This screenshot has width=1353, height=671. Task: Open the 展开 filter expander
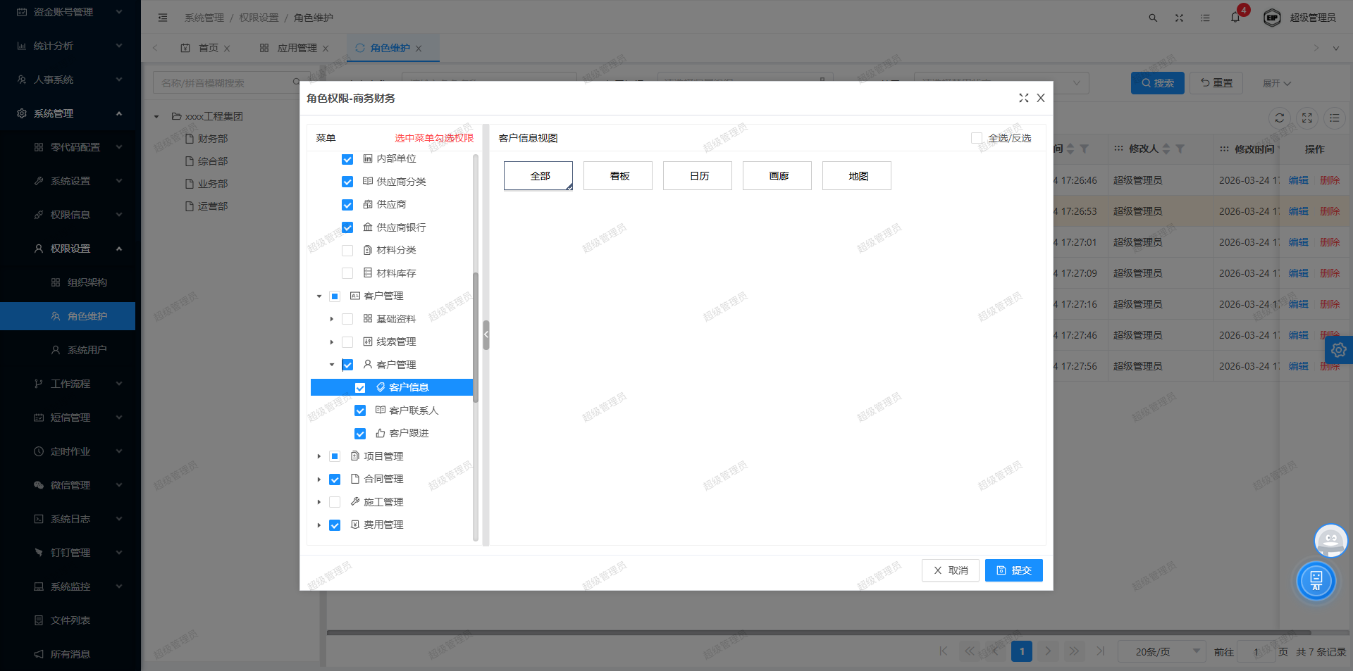[x=1277, y=83]
